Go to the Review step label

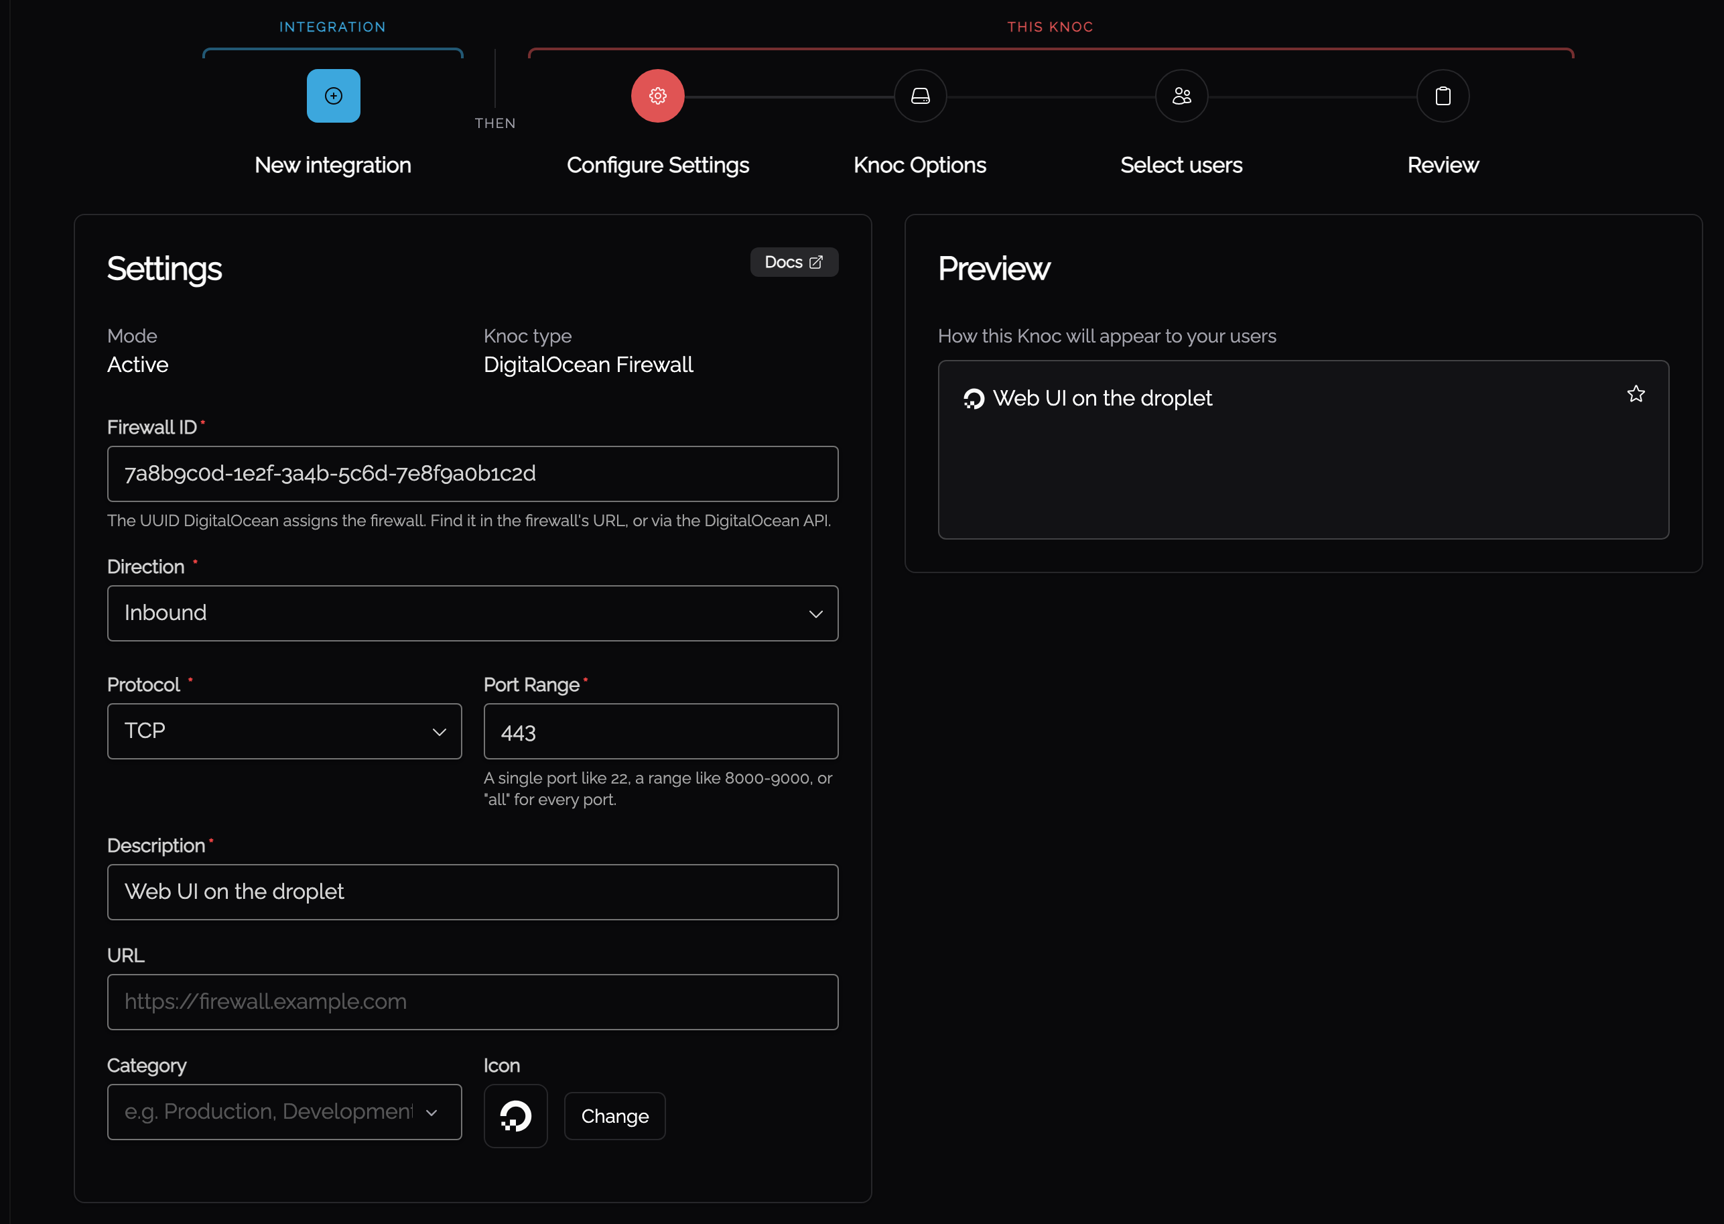[1443, 165]
